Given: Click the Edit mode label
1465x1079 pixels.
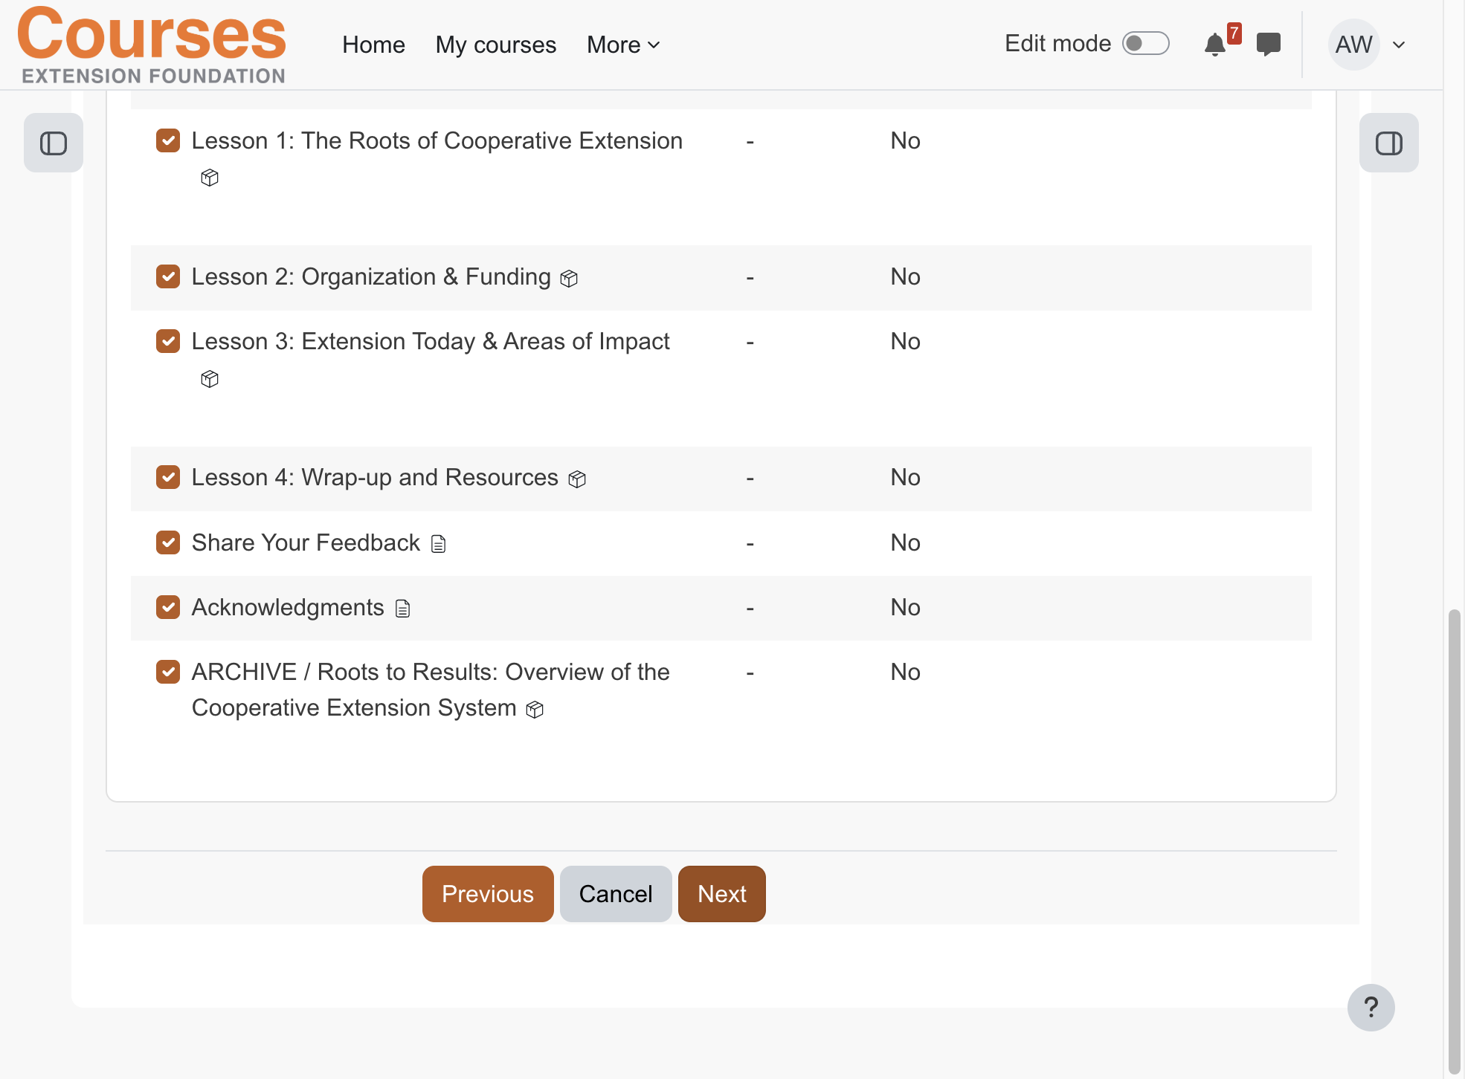Looking at the screenshot, I should [1057, 44].
